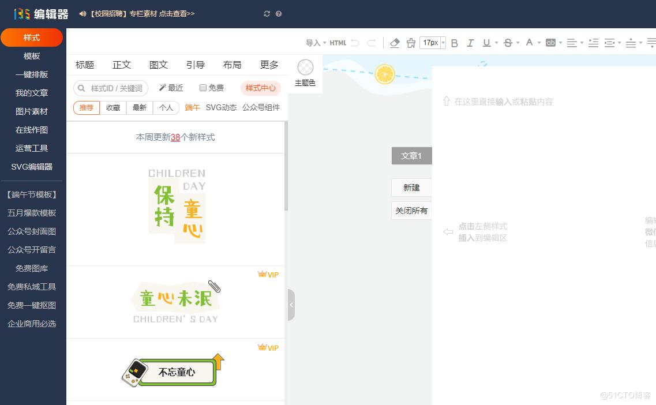
Task: Switch to the 图文 styles tab
Action: tap(158, 65)
